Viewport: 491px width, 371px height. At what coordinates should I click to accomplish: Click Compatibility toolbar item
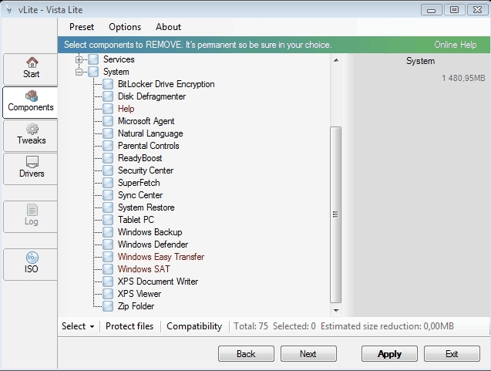point(194,326)
